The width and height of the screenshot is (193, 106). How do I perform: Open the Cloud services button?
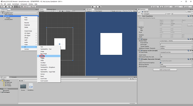coord(161,7)
